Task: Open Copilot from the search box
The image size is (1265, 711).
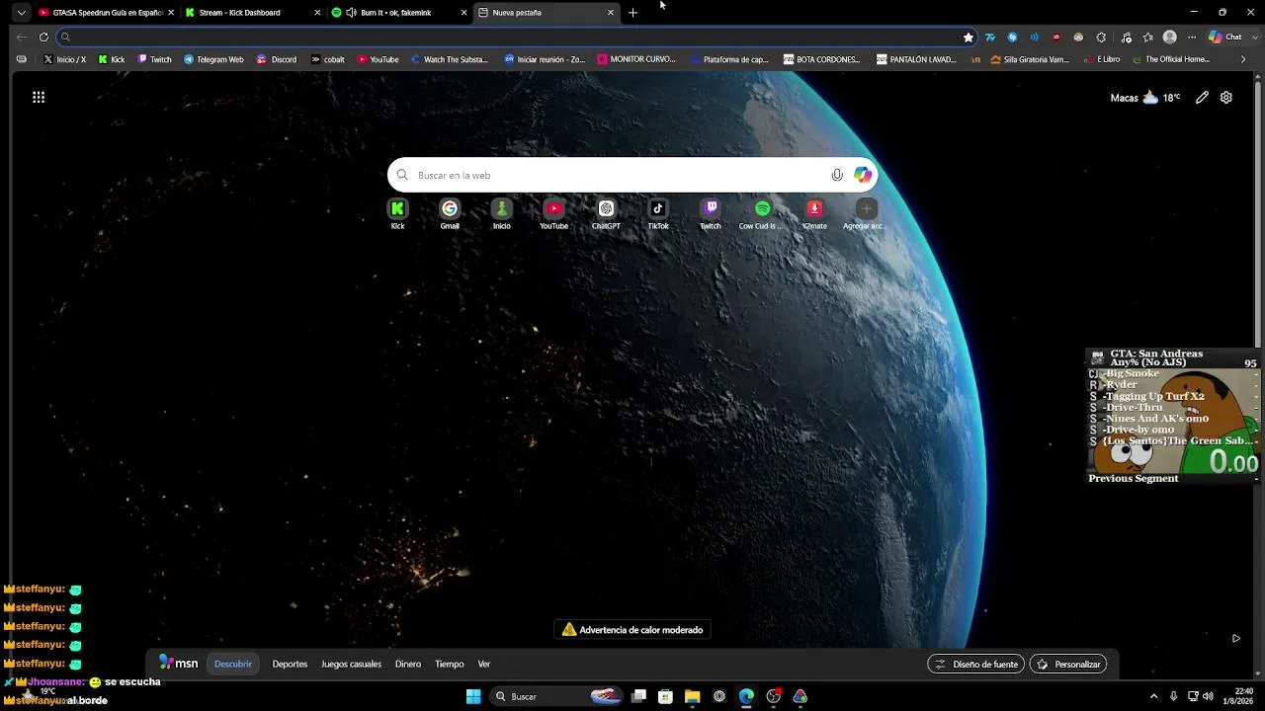Action: 863,175
